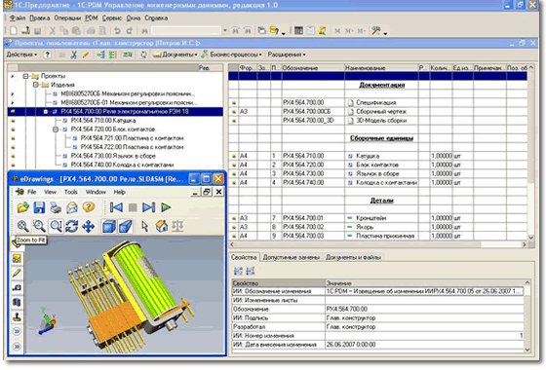Viewport: 546px width, 370px height.
Task: Switch to the Документы и файлы tab
Action: coord(353,257)
